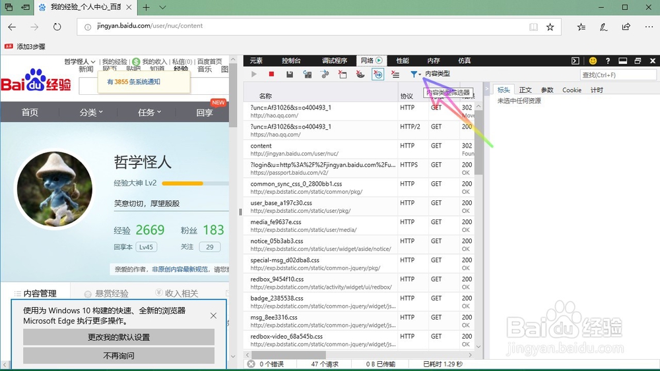Open the 调试程序 tab
The width and height of the screenshot is (660, 371).
tap(335, 61)
